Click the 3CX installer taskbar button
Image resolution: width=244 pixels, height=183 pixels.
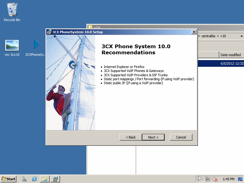(55, 179)
